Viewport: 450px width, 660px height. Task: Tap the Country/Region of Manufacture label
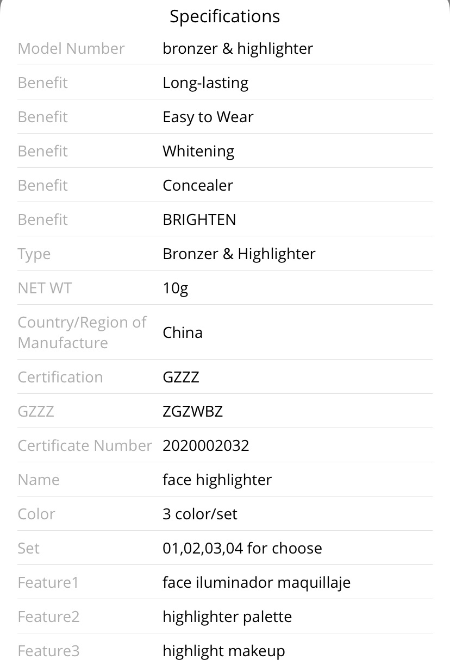[x=82, y=332]
